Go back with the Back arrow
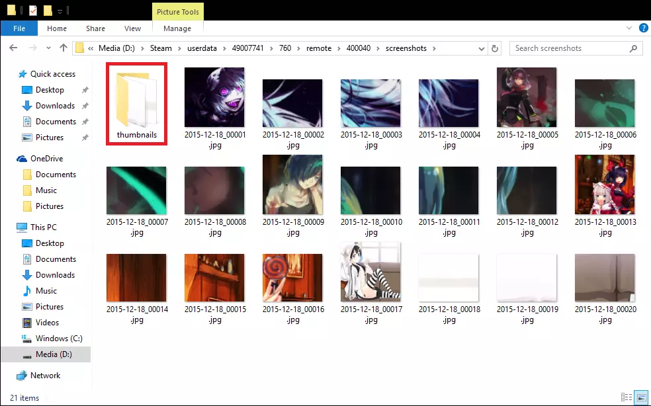The width and height of the screenshot is (651, 406). (13, 48)
